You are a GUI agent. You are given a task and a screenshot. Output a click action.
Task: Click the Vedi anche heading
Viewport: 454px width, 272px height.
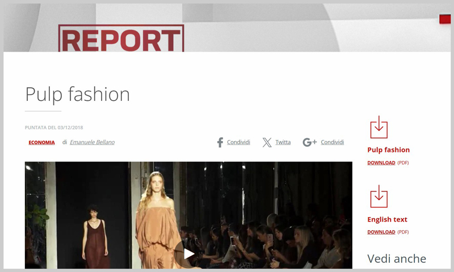(x=397, y=259)
